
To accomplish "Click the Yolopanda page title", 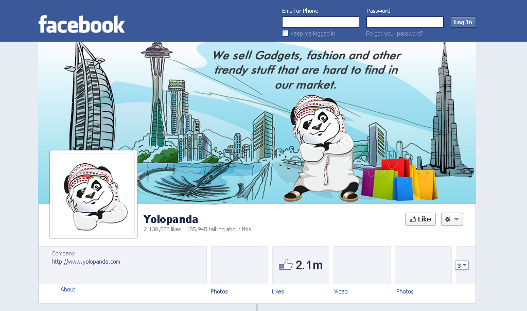I will 171,219.
